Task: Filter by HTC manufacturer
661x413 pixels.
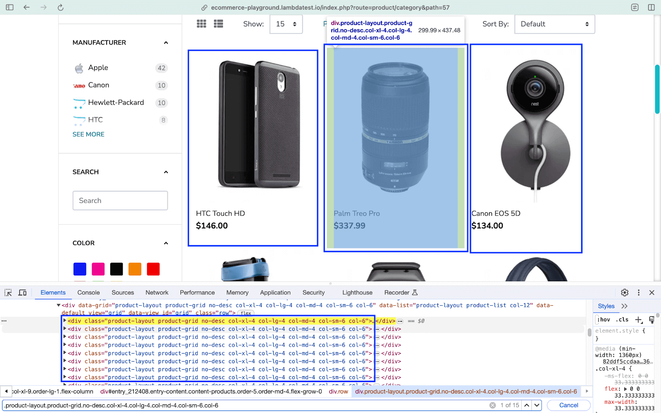Action: click(x=95, y=120)
